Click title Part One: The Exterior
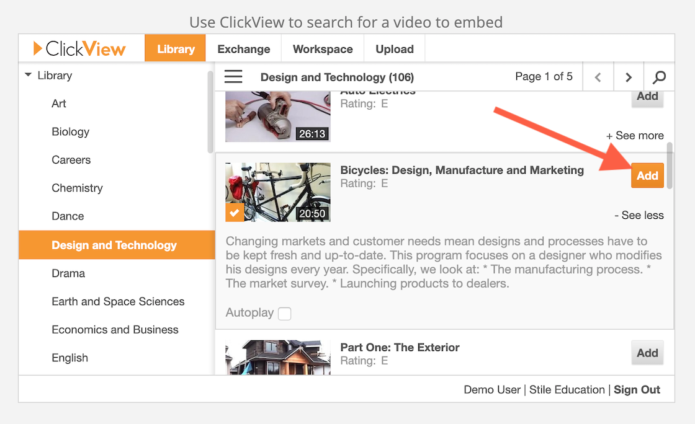The width and height of the screenshot is (695, 424). click(400, 347)
